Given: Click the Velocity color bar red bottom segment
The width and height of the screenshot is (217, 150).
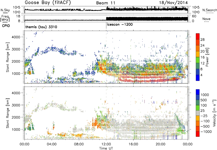Looking at the screenshot, I should pos(198,134).
